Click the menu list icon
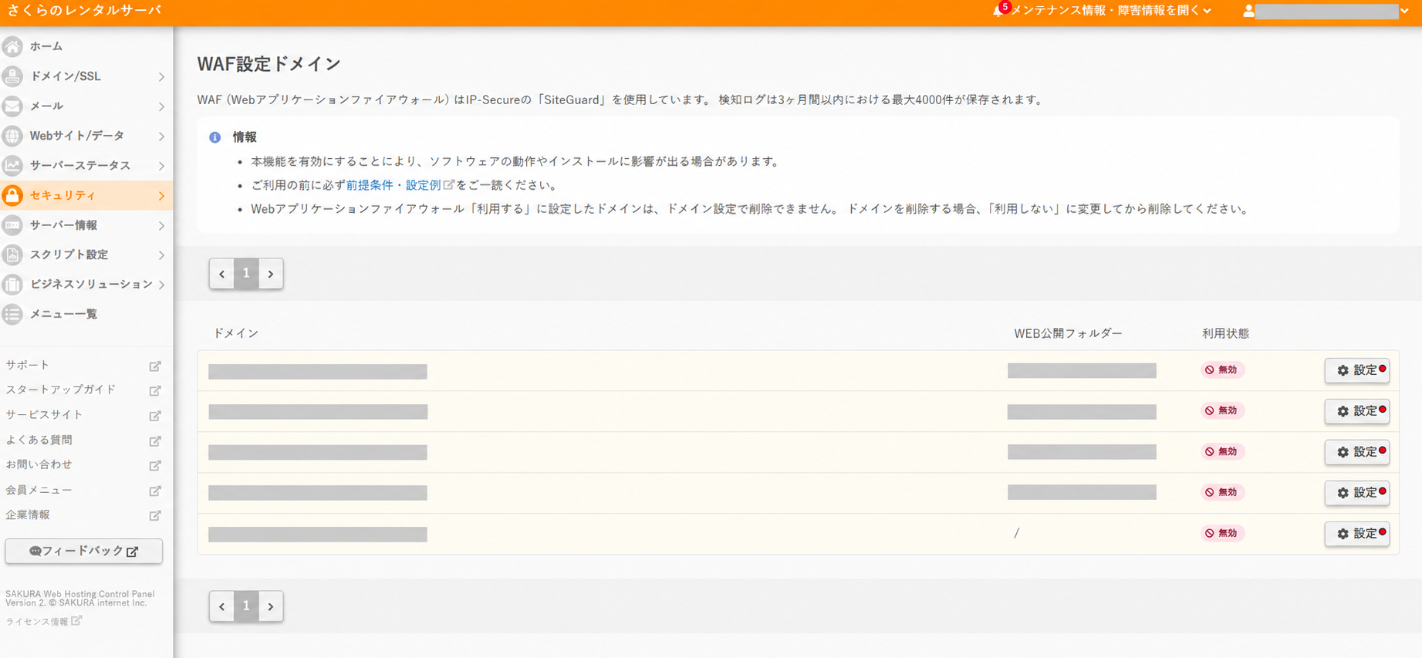This screenshot has height=658, width=1422. coord(12,314)
